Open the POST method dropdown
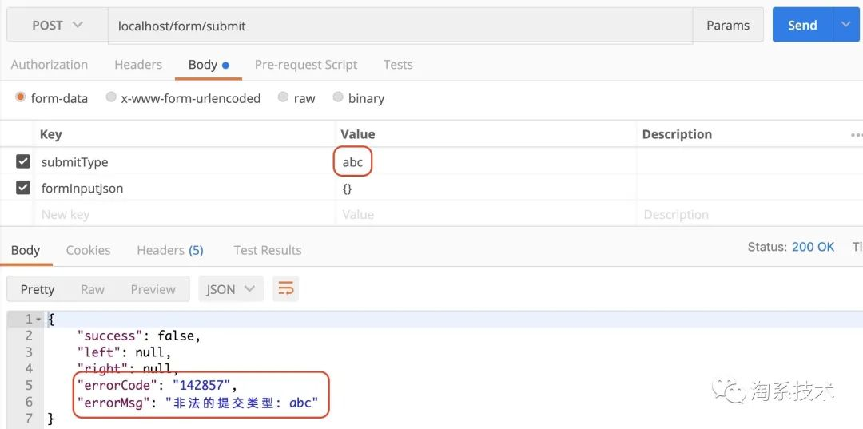 click(57, 25)
